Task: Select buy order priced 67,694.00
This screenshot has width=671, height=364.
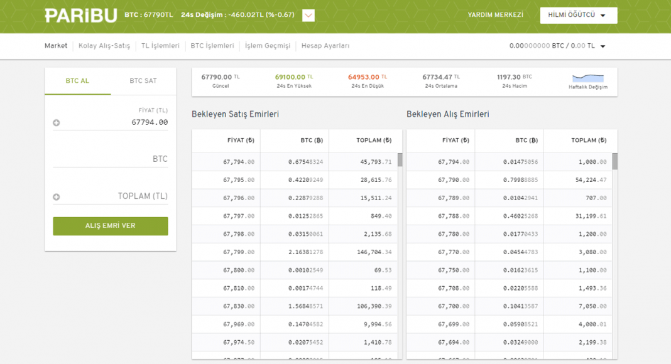Action: (x=510, y=343)
